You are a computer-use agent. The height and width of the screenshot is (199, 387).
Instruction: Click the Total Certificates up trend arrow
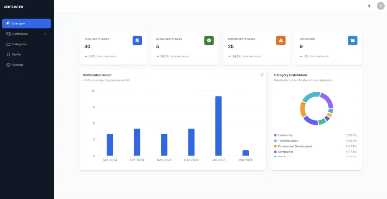pos(86,56)
